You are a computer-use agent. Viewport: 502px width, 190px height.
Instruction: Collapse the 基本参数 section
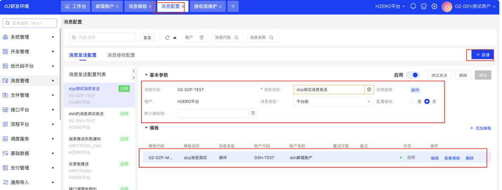[146, 75]
